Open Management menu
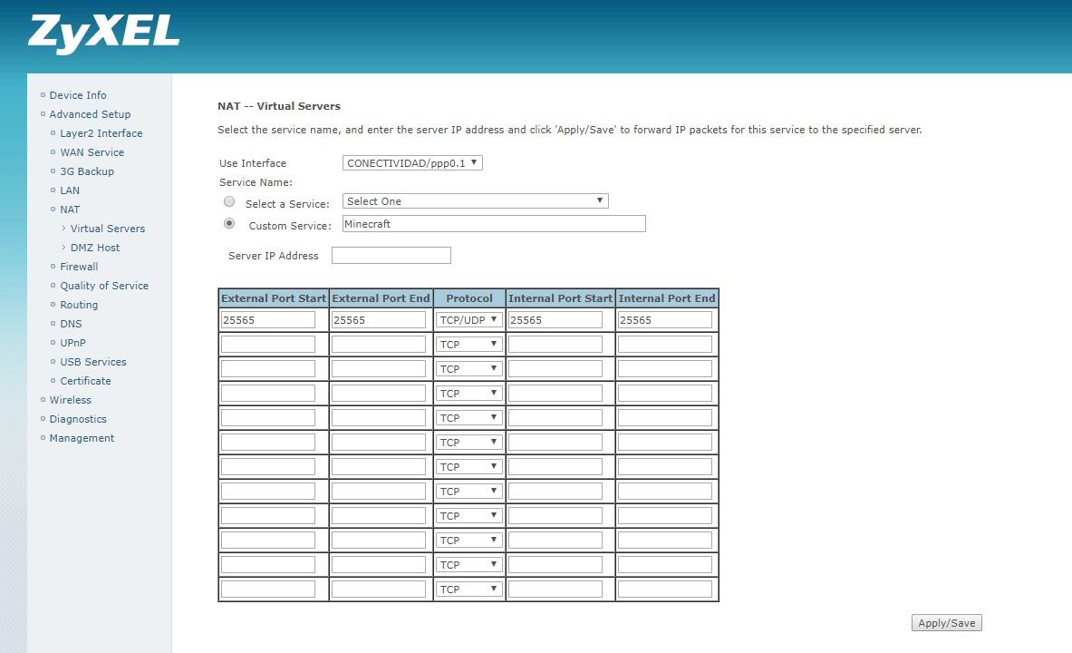Screen dimensions: 1072x653 pyautogui.click(x=82, y=438)
